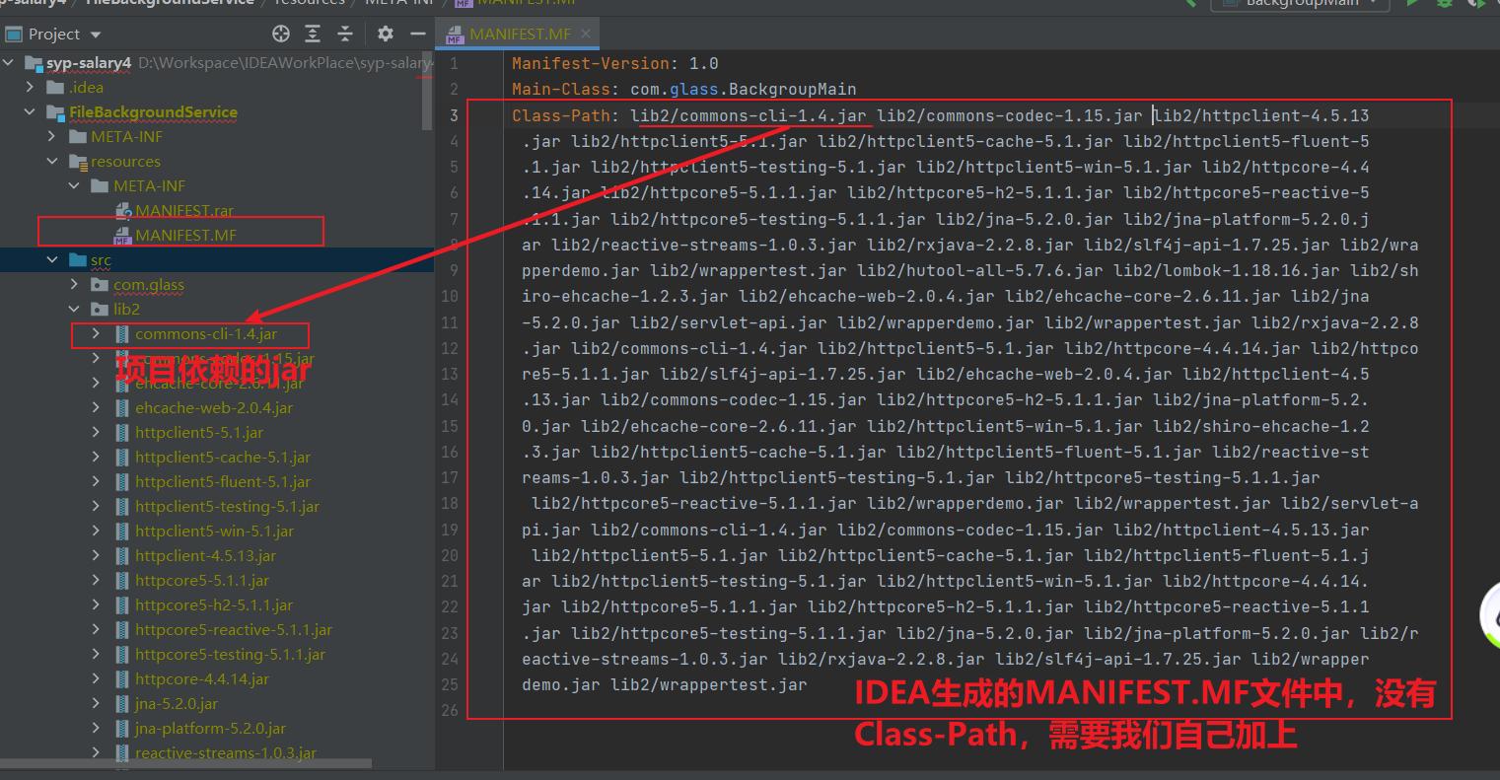Image resolution: width=1500 pixels, height=780 pixels.
Task: Click the syp-salary4 project folder icon
Action: [x=34, y=63]
